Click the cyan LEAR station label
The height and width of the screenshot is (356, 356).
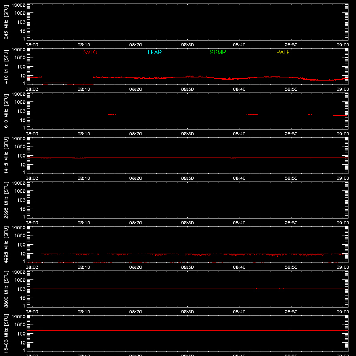[154, 52]
